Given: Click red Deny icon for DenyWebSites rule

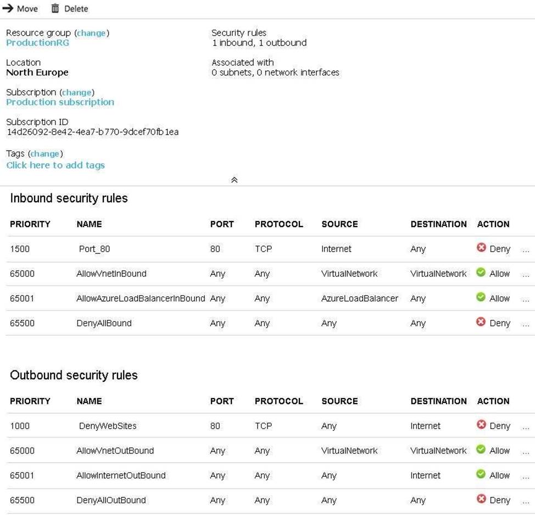Looking at the screenshot, I should click(x=481, y=425).
